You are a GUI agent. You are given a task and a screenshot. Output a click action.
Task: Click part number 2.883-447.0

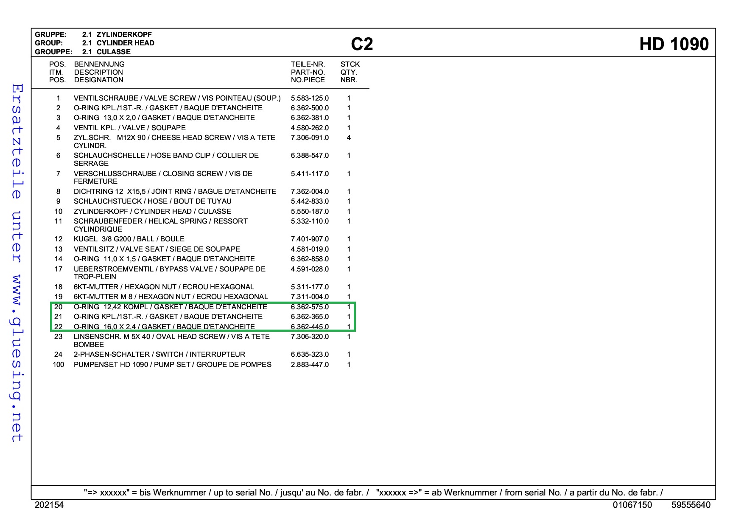point(310,364)
